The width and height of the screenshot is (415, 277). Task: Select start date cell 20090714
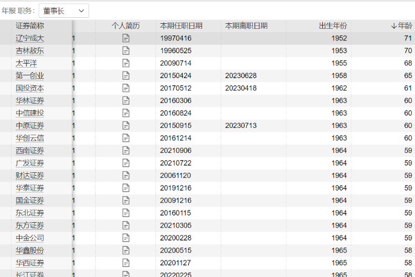pos(176,63)
